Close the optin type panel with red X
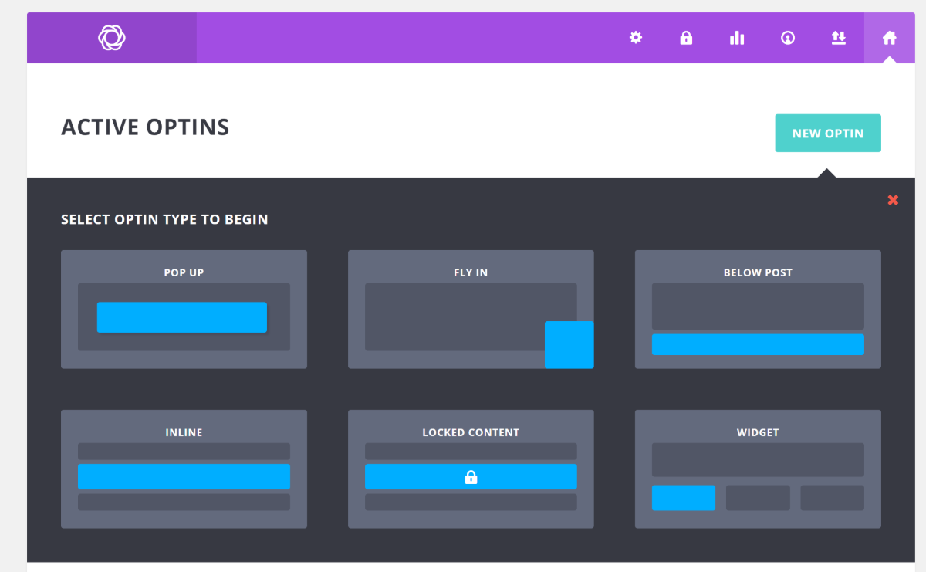926x572 pixels. pos(893,200)
